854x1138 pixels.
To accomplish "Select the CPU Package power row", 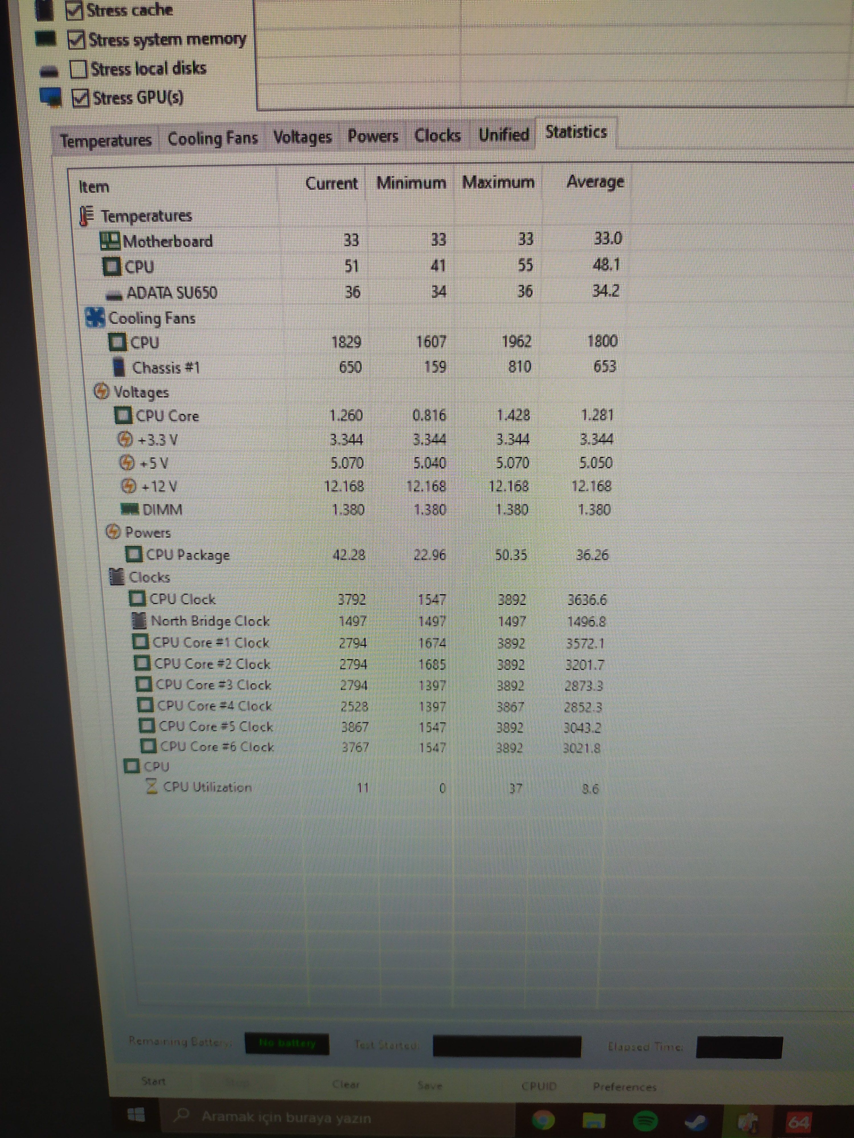I will click(x=187, y=554).
